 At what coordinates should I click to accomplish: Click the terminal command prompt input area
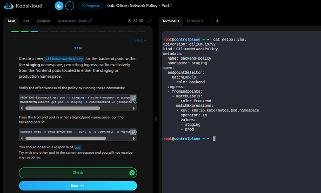click(x=214, y=139)
